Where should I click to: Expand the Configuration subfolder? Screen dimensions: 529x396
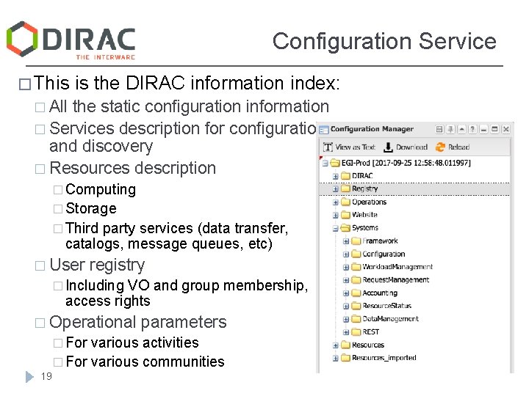346,254
